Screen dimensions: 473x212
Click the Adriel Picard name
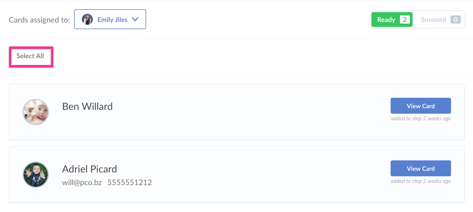click(90, 169)
